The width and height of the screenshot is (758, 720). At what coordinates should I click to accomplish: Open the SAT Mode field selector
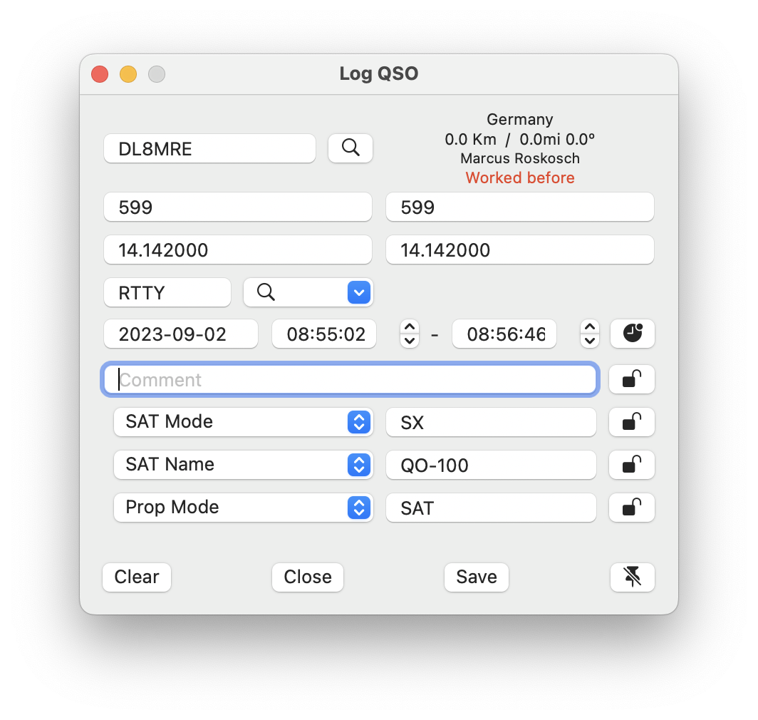point(243,422)
